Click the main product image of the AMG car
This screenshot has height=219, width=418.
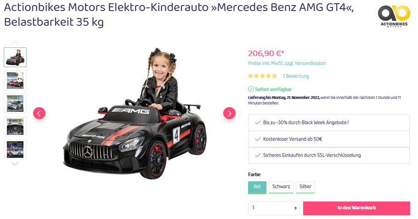135,114
